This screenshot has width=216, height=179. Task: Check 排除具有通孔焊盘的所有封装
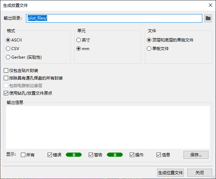coord(6,78)
